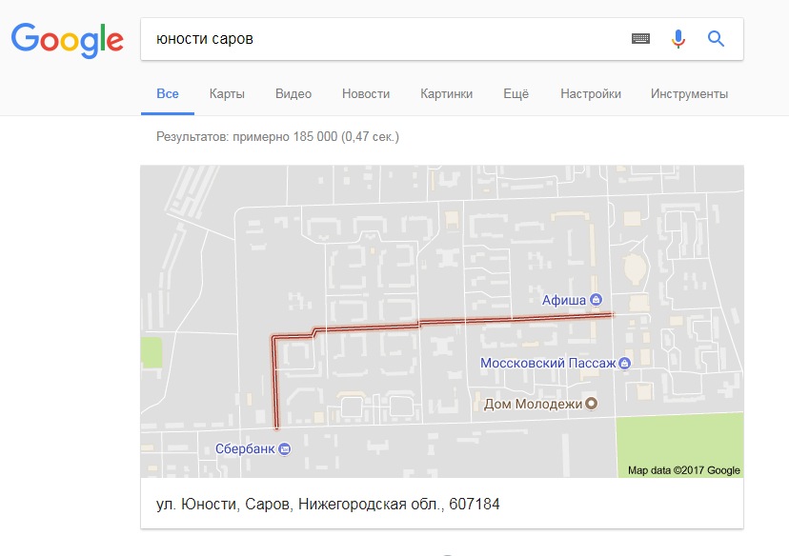
Task: Click the ул. Юности address link
Action: pos(328,504)
